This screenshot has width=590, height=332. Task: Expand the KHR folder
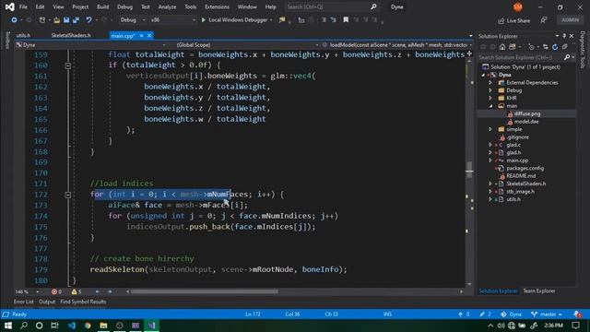tap(490, 99)
